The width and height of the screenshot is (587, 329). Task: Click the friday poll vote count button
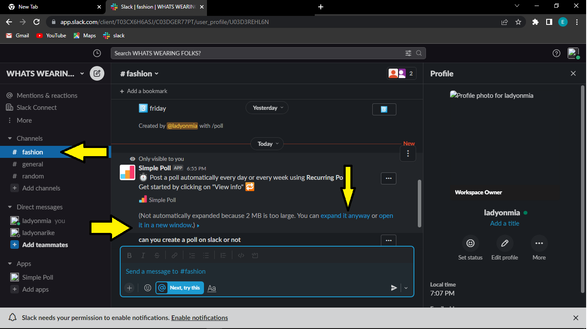[384, 109]
